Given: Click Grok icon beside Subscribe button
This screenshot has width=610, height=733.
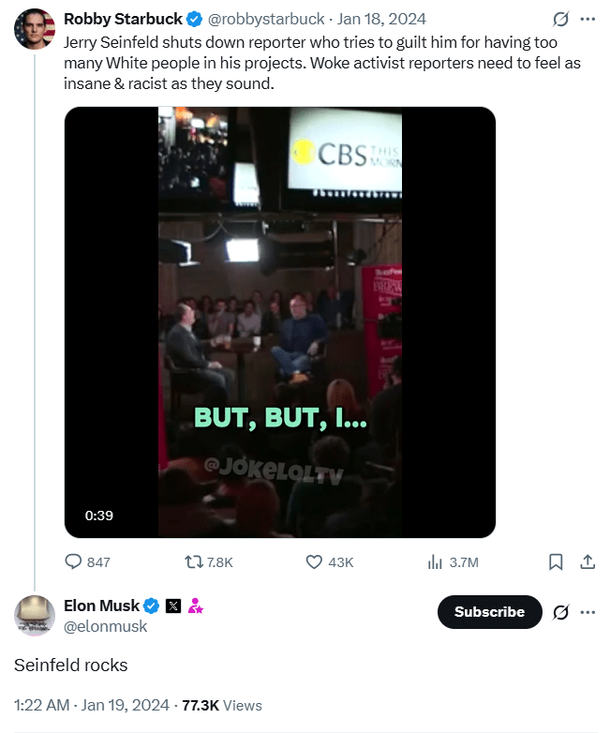Looking at the screenshot, I should click(x=561, y=612).
